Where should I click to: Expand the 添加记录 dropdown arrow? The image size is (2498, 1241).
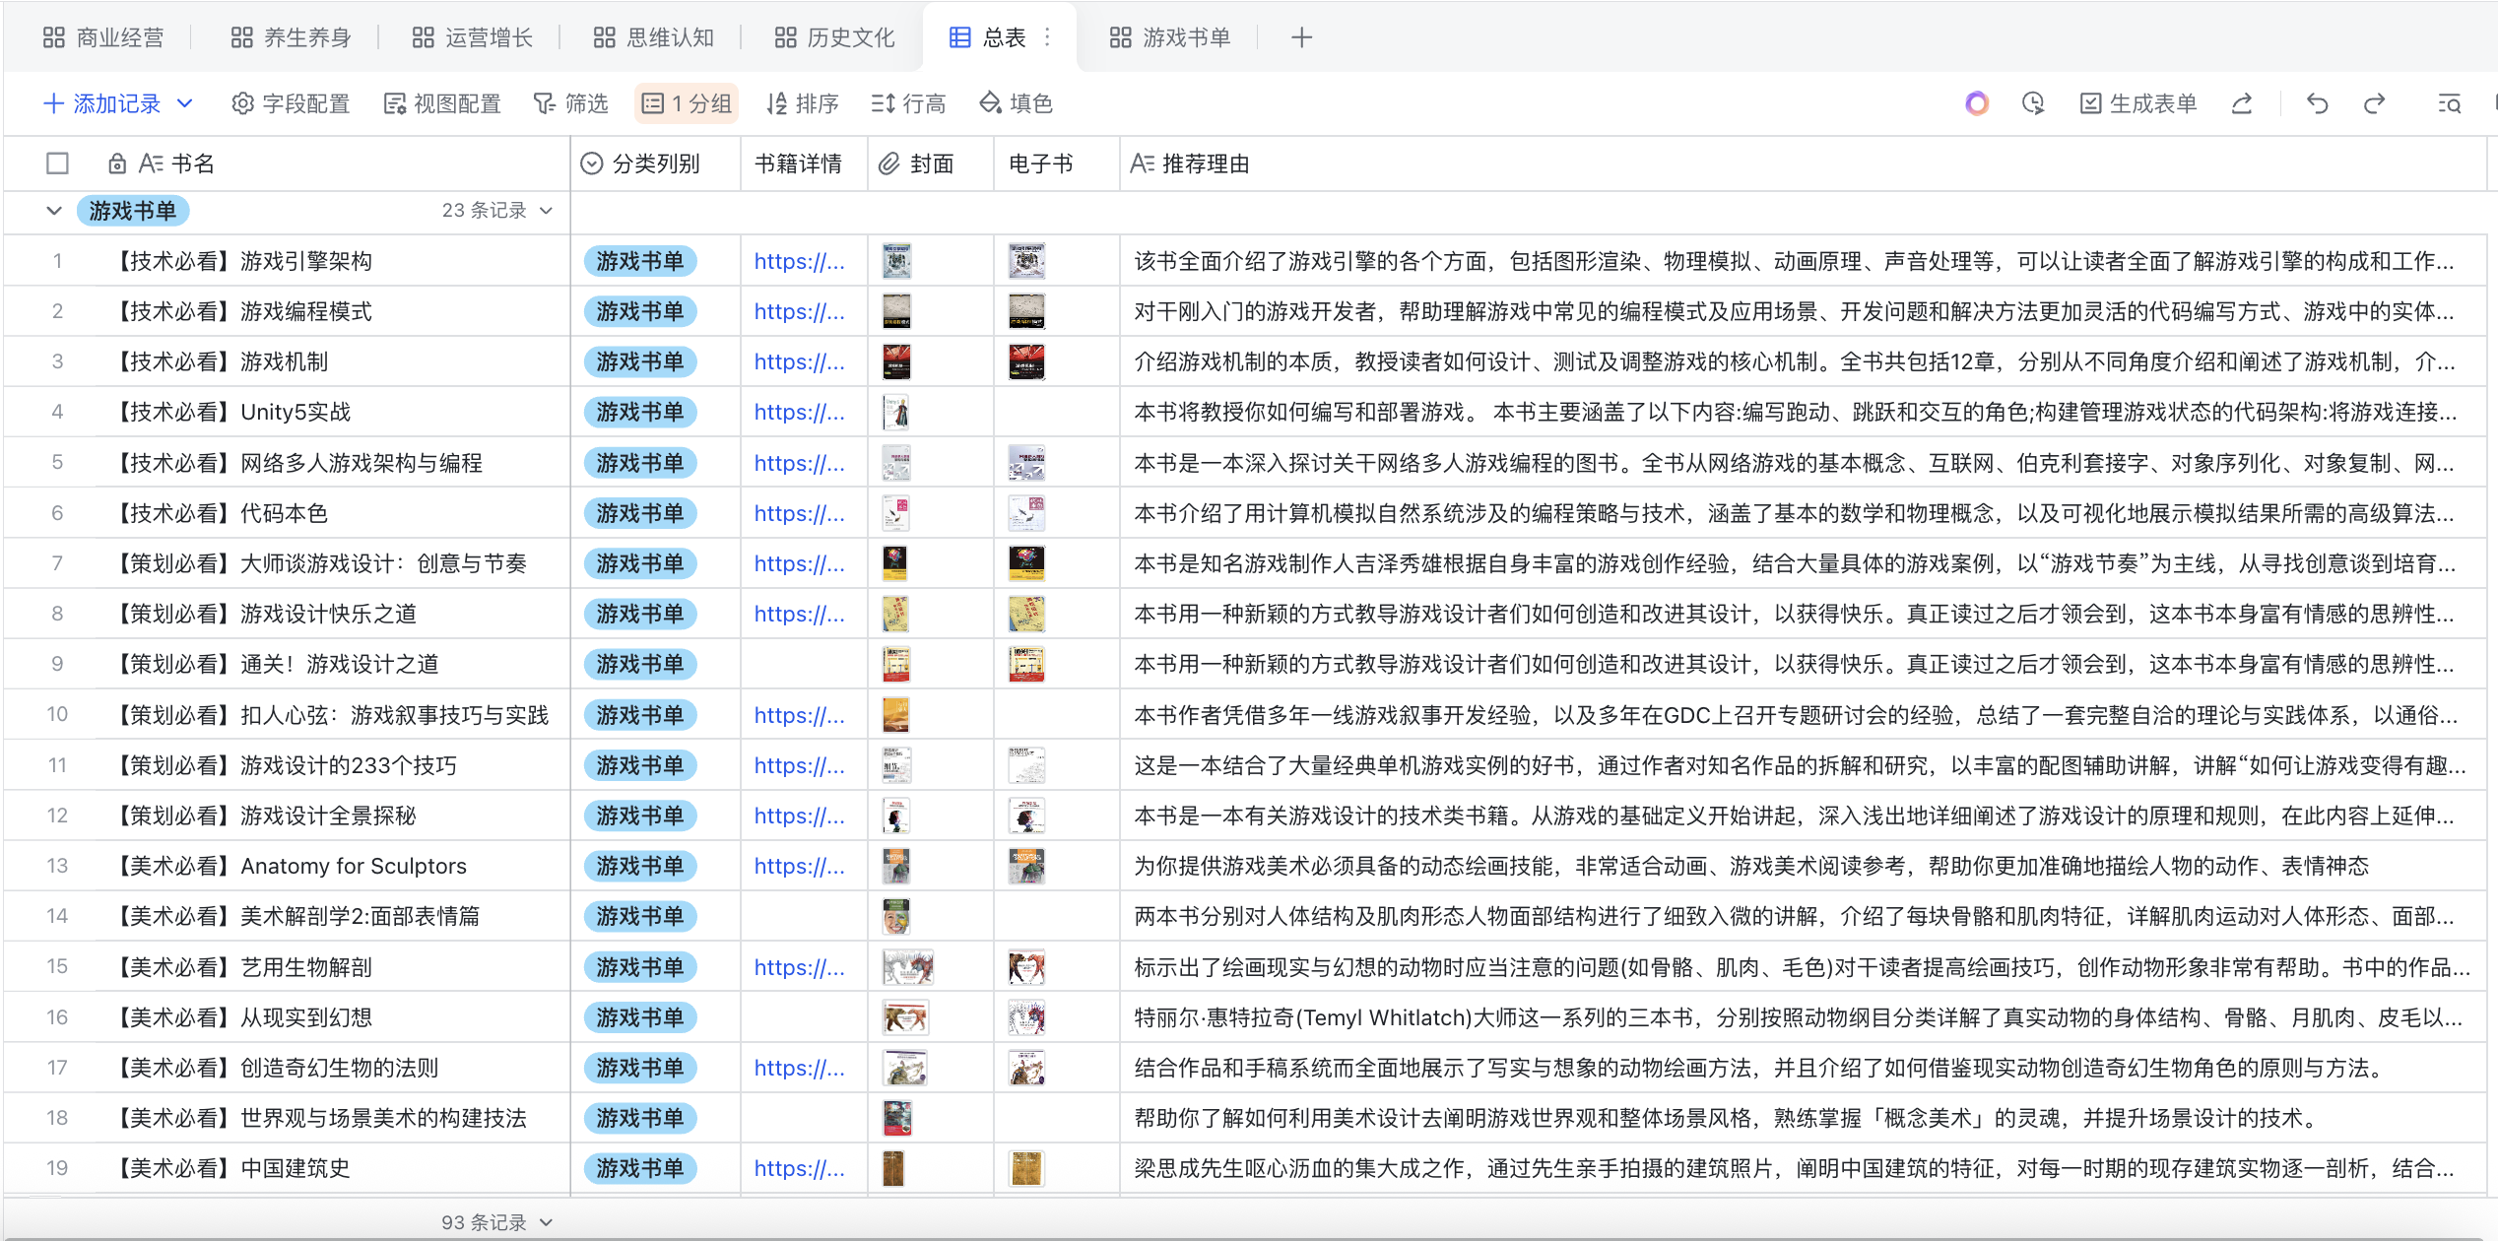(184, 103)
